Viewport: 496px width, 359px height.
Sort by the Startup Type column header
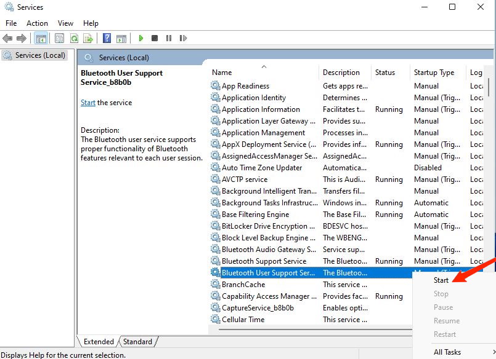[434, 73]
